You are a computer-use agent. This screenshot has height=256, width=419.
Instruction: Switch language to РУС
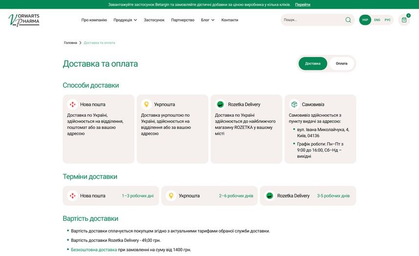[387, 20]
